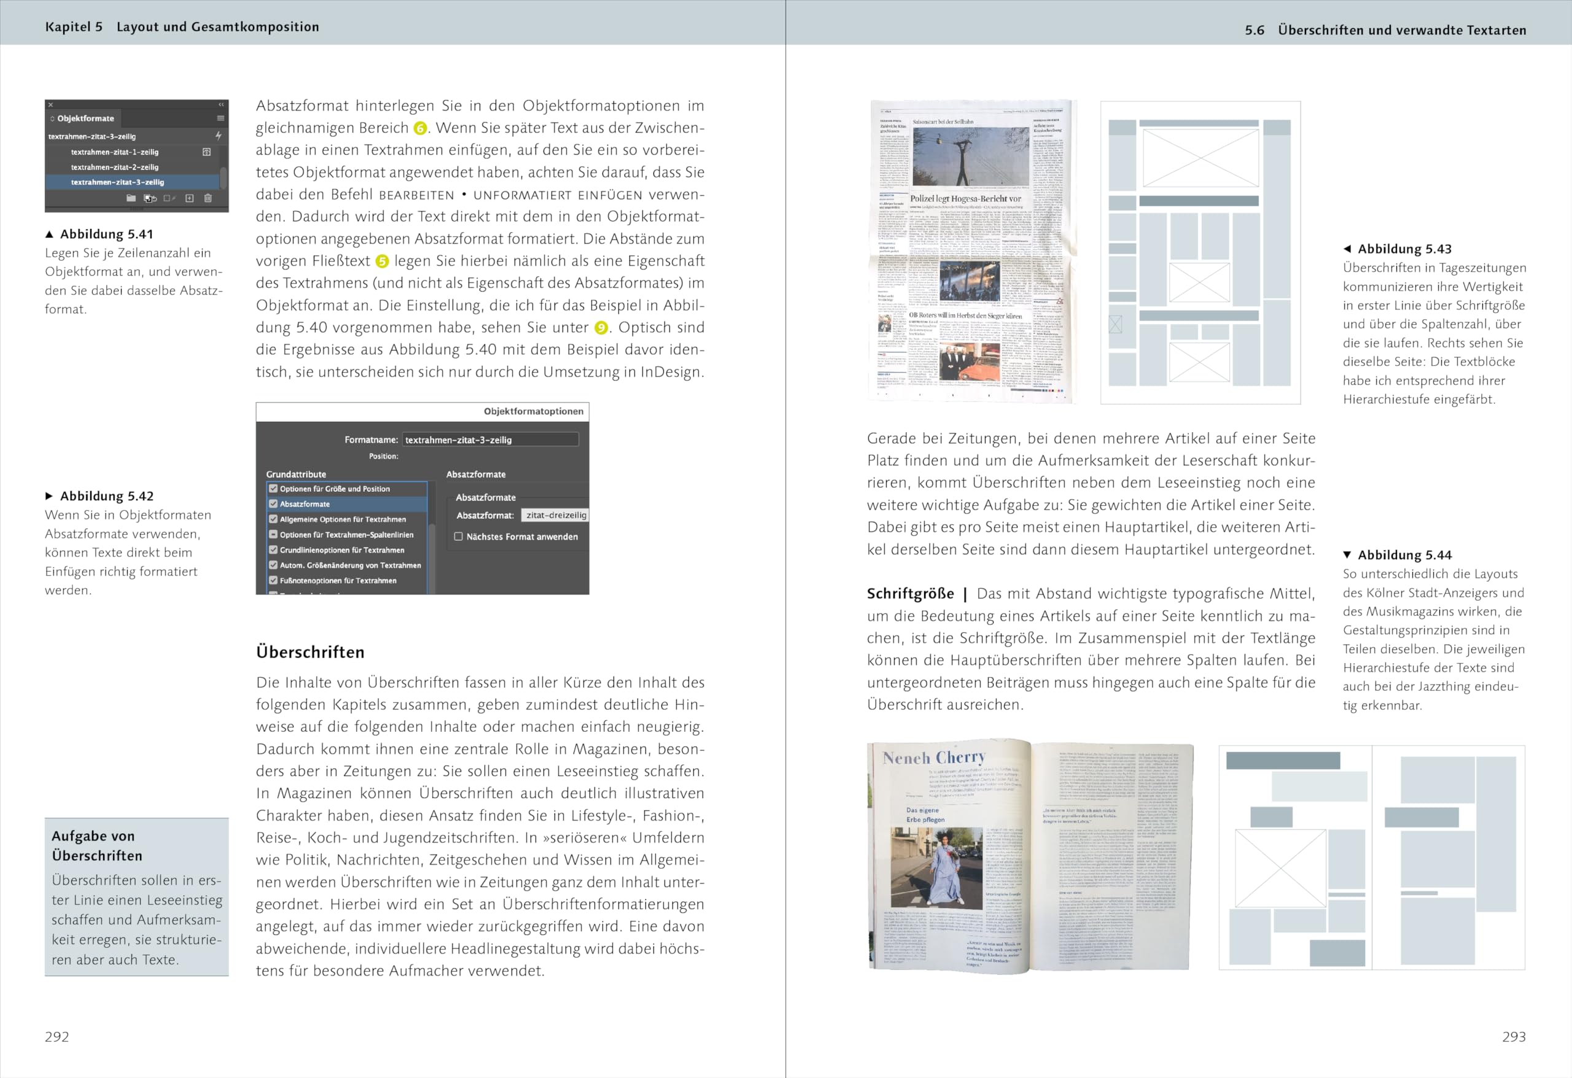Click the newspaper page photo in Abbildung 5.43
Viewport: 1572px width, 1078px height.
coord(971,252)
